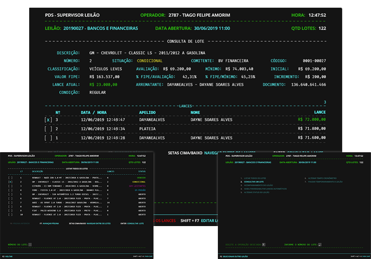Viewport: 371px width, 259px height.
Task: Click the main window QTD LOTES value 122
Action: [x=322, y=28]
